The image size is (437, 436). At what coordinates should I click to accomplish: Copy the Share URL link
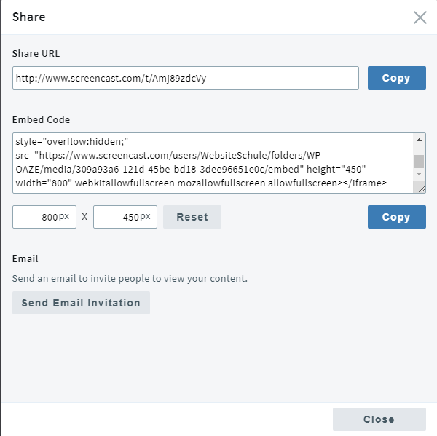pos(396,78)
